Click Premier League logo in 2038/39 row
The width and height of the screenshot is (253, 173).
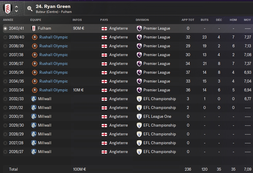(x=139, y=46)
